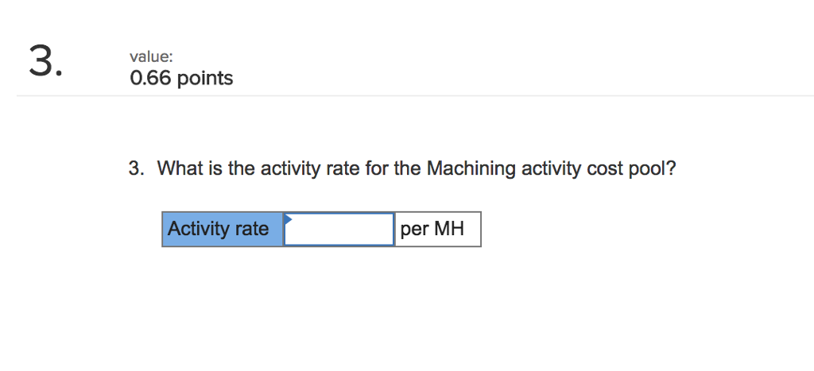Click the blue triangle marker in answer box

tap(289, 218)
